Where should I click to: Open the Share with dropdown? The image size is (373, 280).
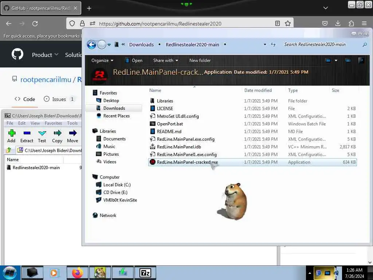[x=166, y=61]
